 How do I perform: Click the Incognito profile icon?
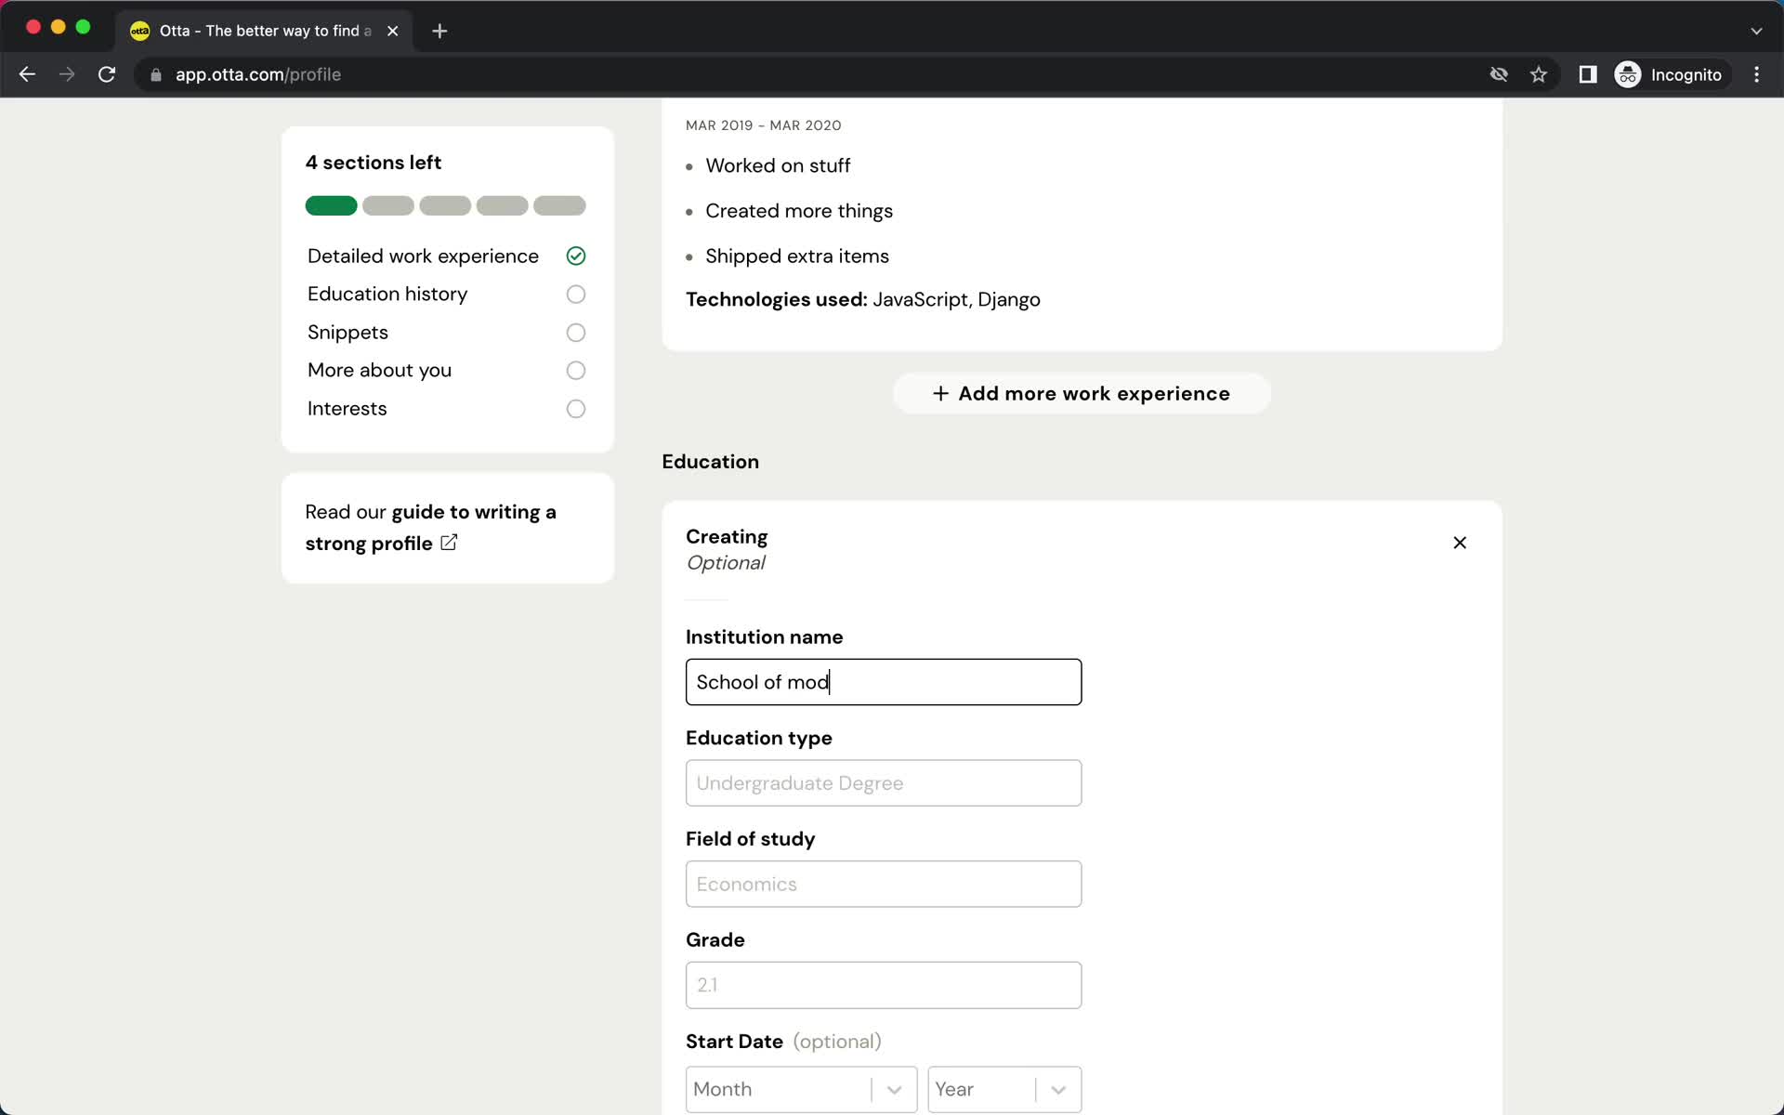[1627, 74]
